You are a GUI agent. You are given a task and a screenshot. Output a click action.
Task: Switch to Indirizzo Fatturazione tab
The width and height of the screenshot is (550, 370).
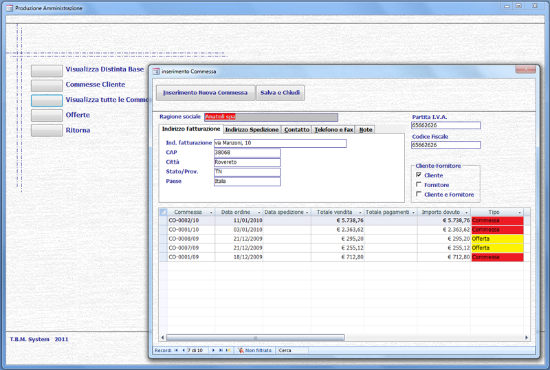191,129
